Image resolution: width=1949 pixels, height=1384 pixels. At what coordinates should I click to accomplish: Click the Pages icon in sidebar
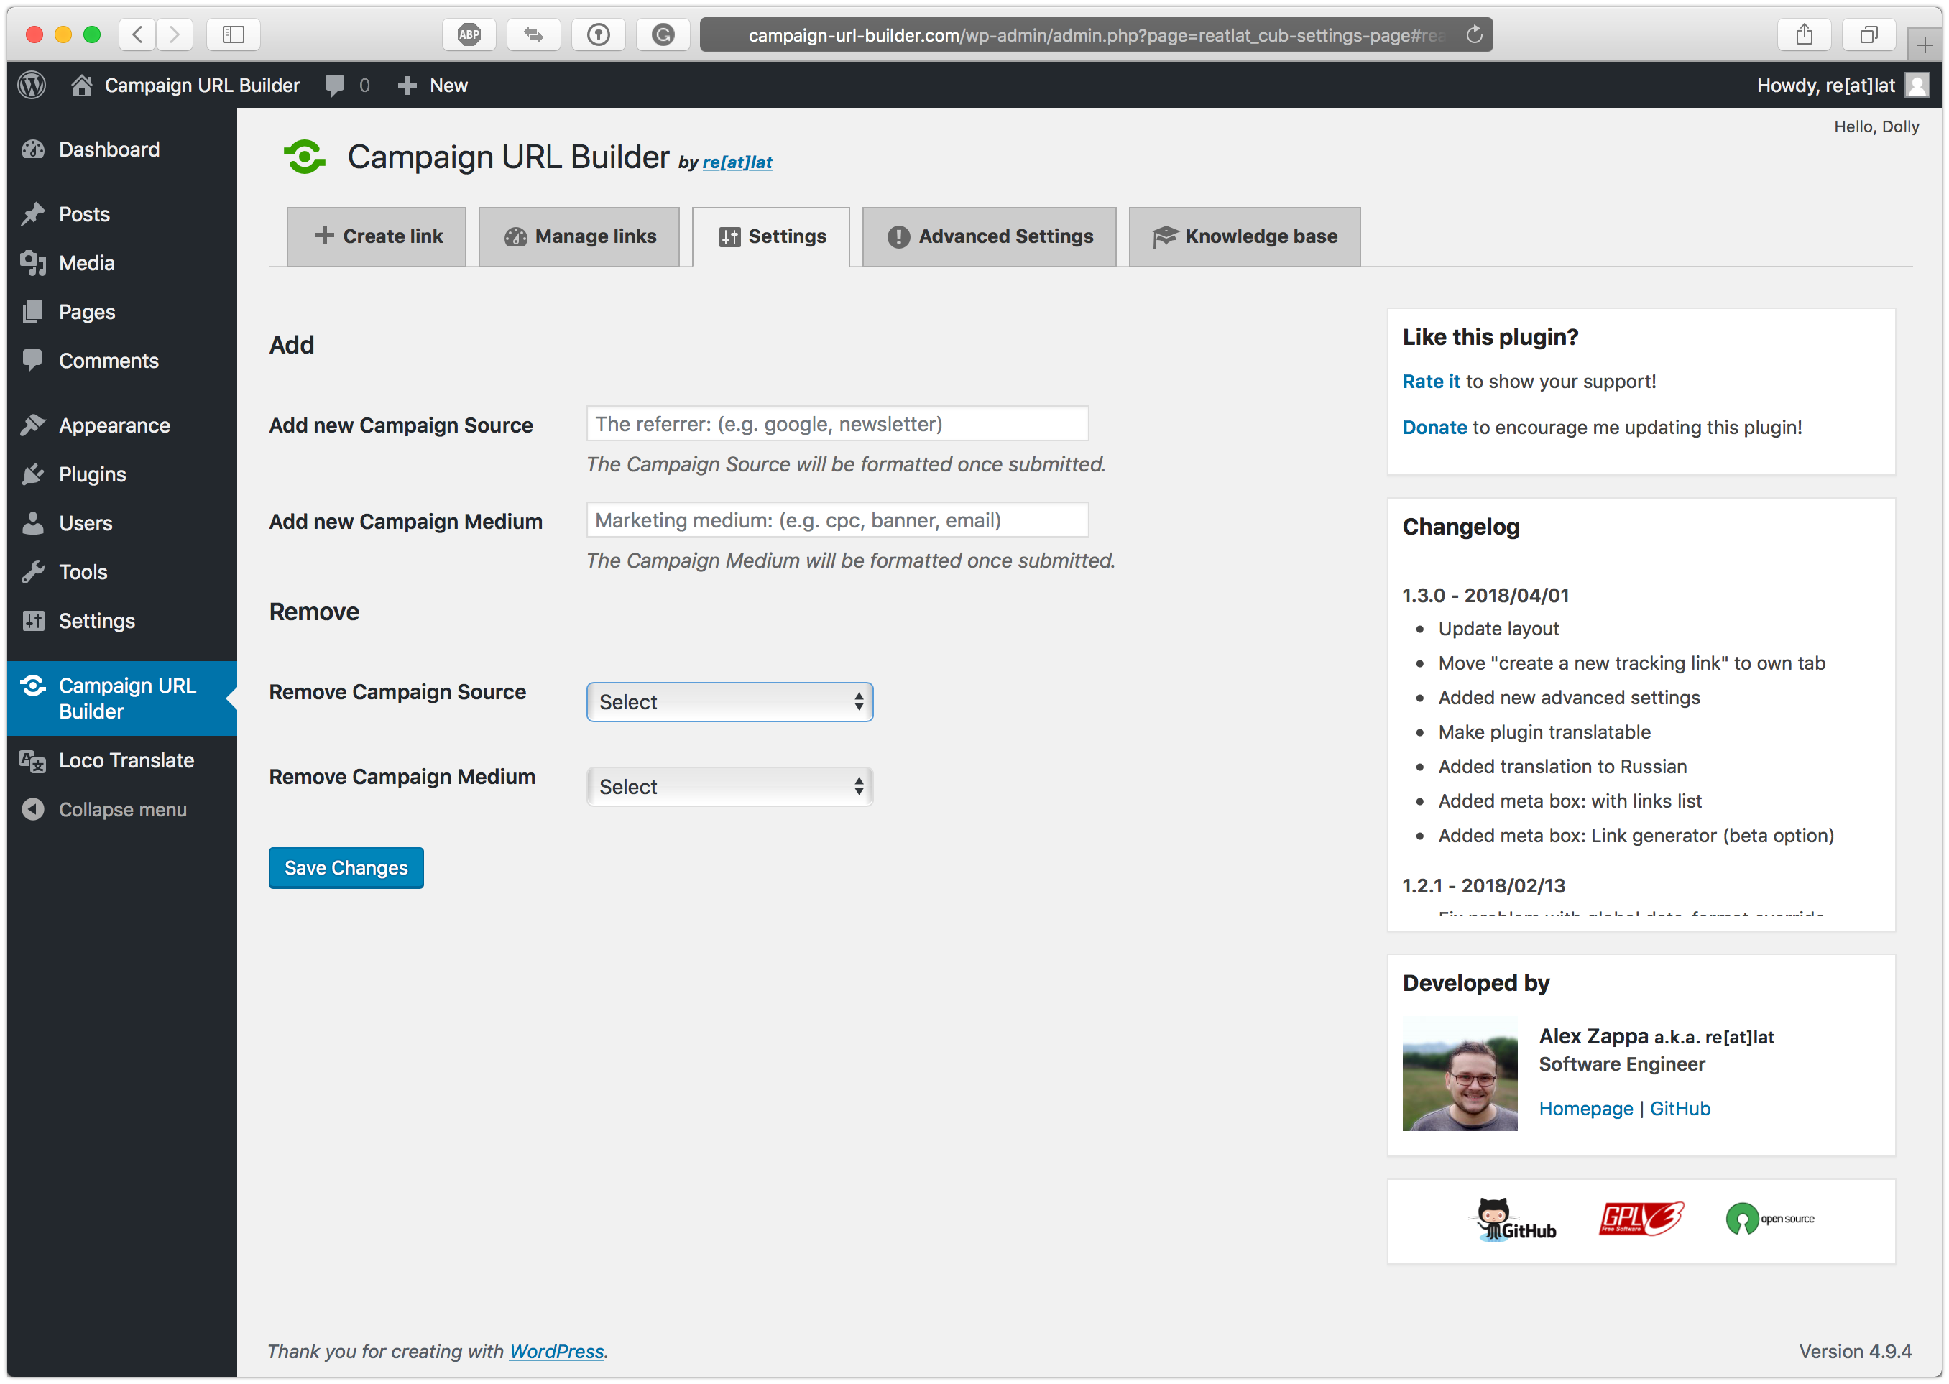[x=33, y=312]
